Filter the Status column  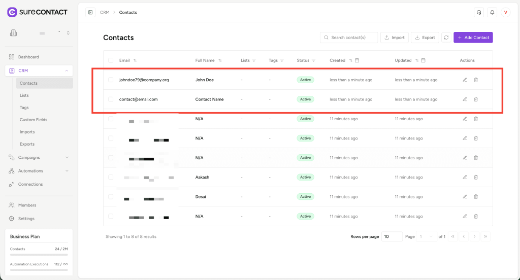[314, 60]
